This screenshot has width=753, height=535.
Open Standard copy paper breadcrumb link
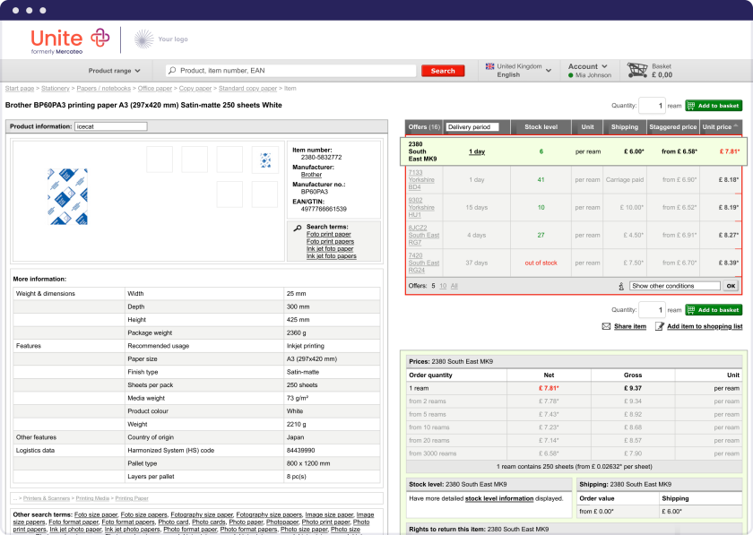247,89
